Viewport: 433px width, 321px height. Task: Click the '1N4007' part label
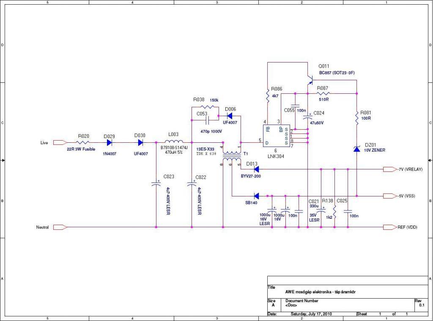pos(110,154)
